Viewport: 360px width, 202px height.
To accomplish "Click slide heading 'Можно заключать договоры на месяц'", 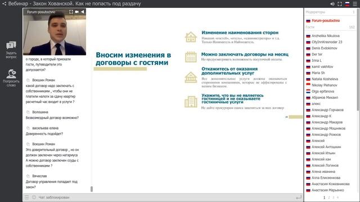I will click(245, 54).
